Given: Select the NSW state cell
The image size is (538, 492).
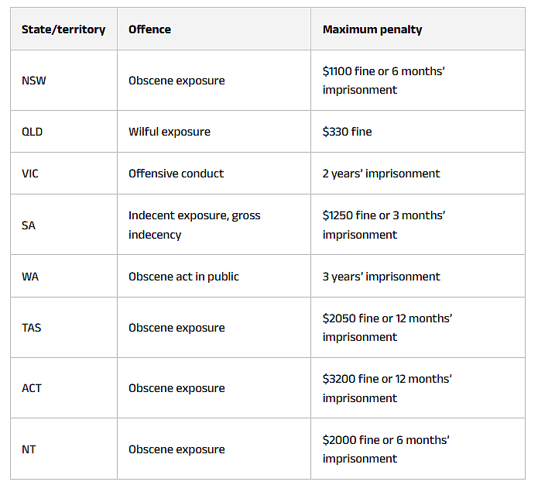Looking at the screenshot, I should (x=63, y=81).
